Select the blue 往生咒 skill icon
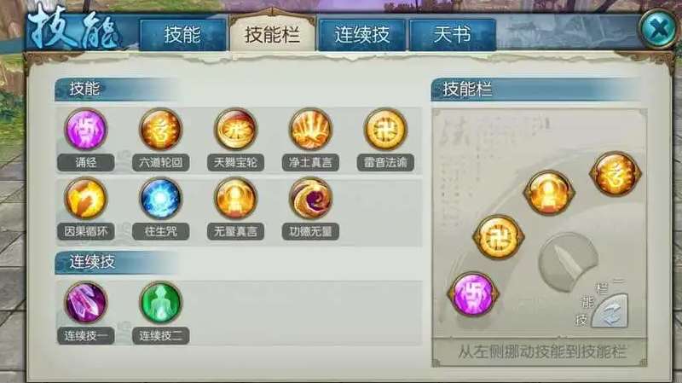This screenshot has width=682, height=383. click(x=160, y=199)
